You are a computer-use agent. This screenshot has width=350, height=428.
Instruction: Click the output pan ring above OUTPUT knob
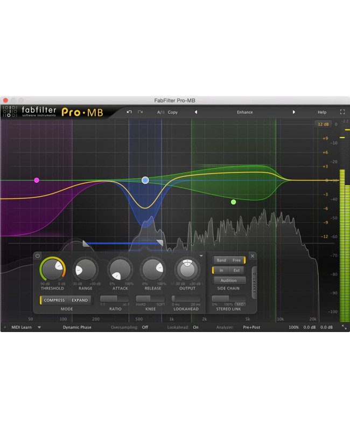coord(187,261)
